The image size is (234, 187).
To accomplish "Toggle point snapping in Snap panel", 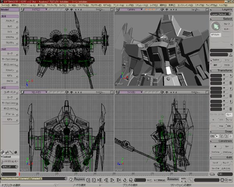I will click(217, 136).
